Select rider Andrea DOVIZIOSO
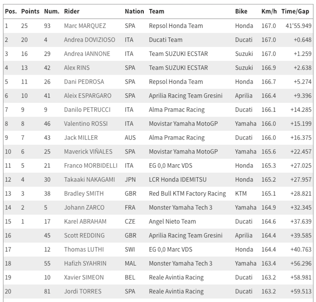The height and width of the screenshot is (302, 316). (90, 40)
